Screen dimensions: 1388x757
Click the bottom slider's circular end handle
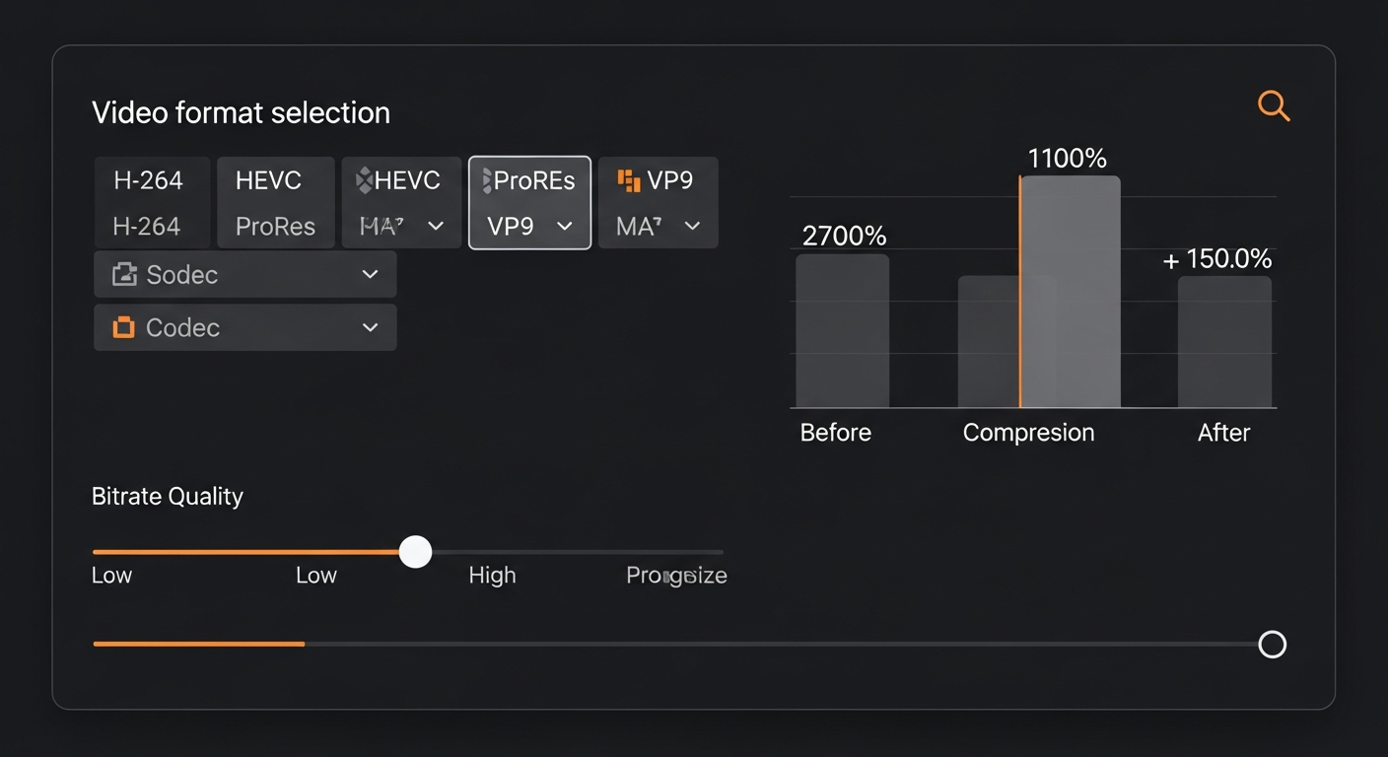tap(1273, 645)
